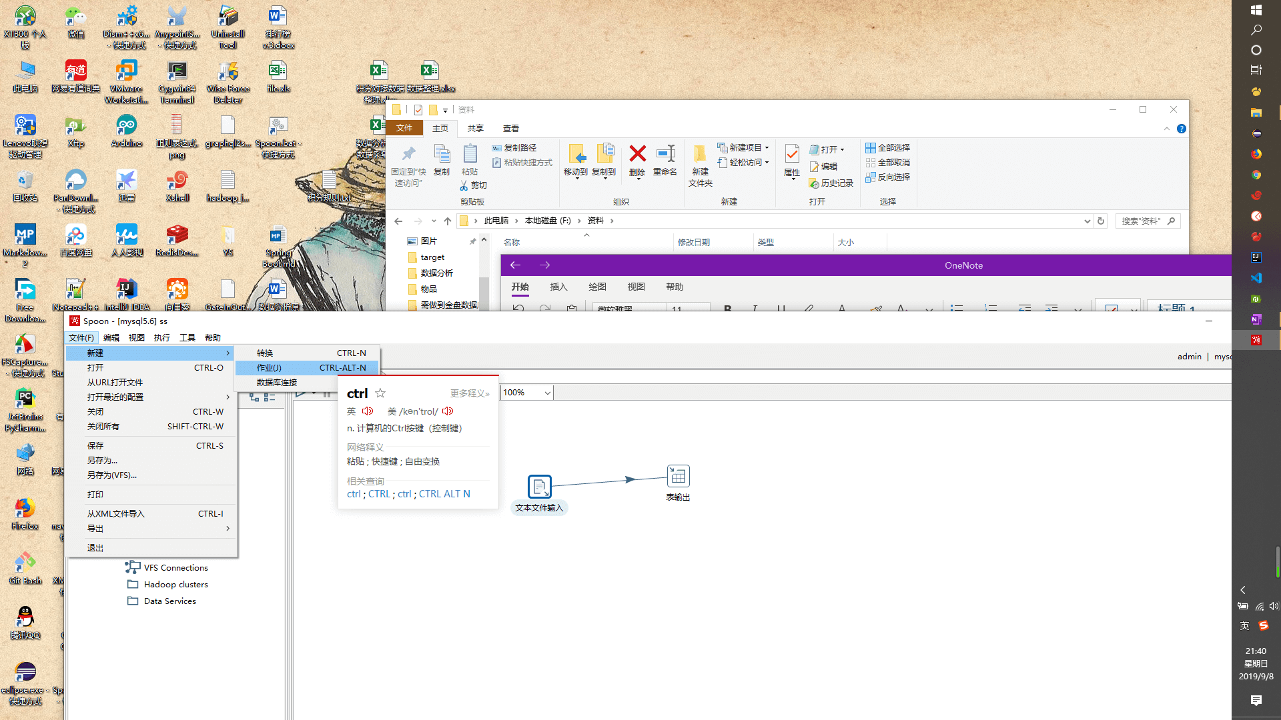1281x720 pixels.
Task: Toggle the 英 input language indicator
Action: [1244, 625]
